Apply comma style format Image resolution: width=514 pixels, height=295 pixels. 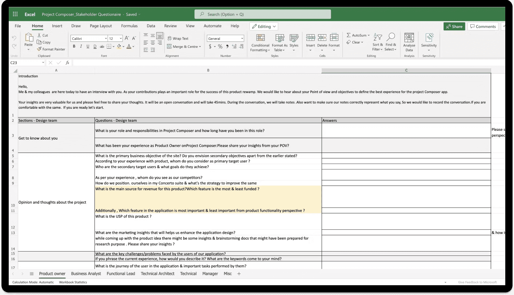[x=227, y=46]
